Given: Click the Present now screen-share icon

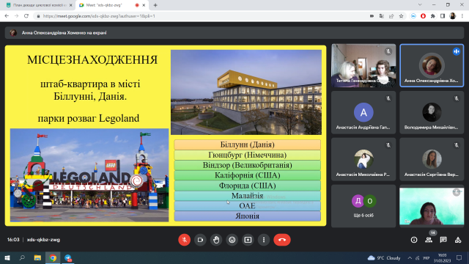Looking at the screenshot, I should click(248, 240).
